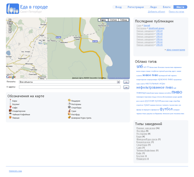Click the нефильтрованное пиво tag
Image resolution: width=194 pixels, height=177 pixels.
coord(154,88)
